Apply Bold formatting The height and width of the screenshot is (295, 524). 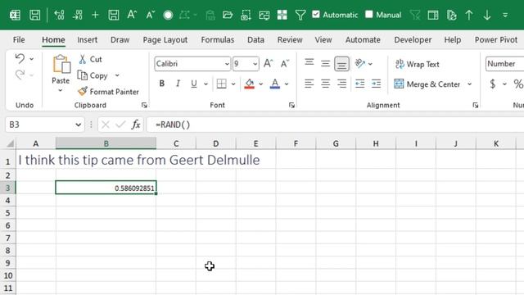click(162, 84)
